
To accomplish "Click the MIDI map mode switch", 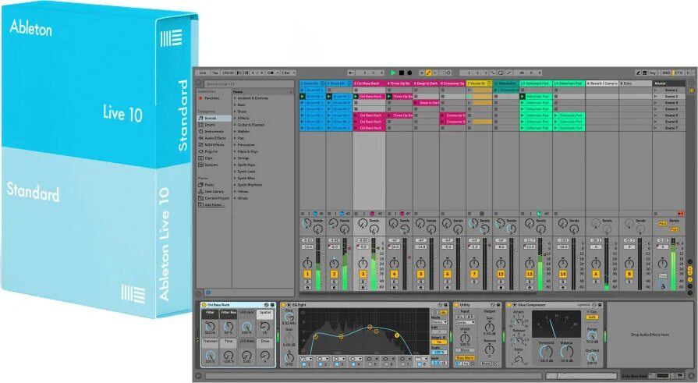I will (x=666, y=73).
